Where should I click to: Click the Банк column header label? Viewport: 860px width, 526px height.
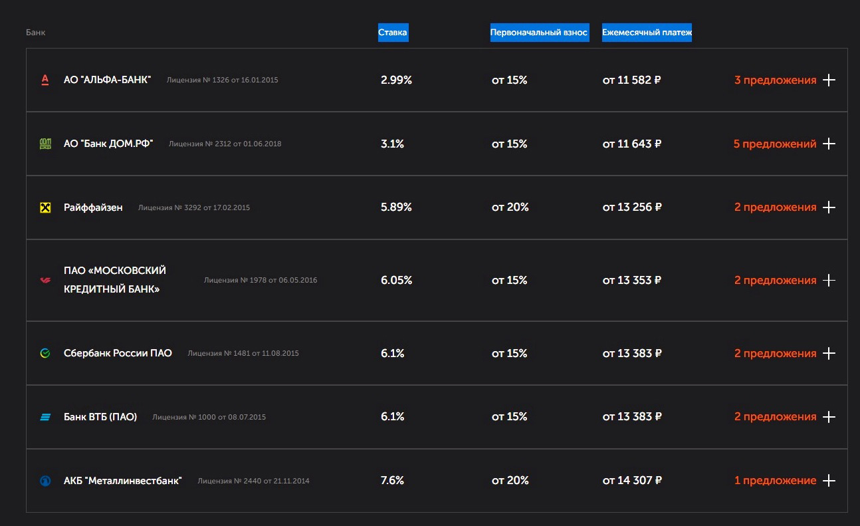tap(36, 33)
